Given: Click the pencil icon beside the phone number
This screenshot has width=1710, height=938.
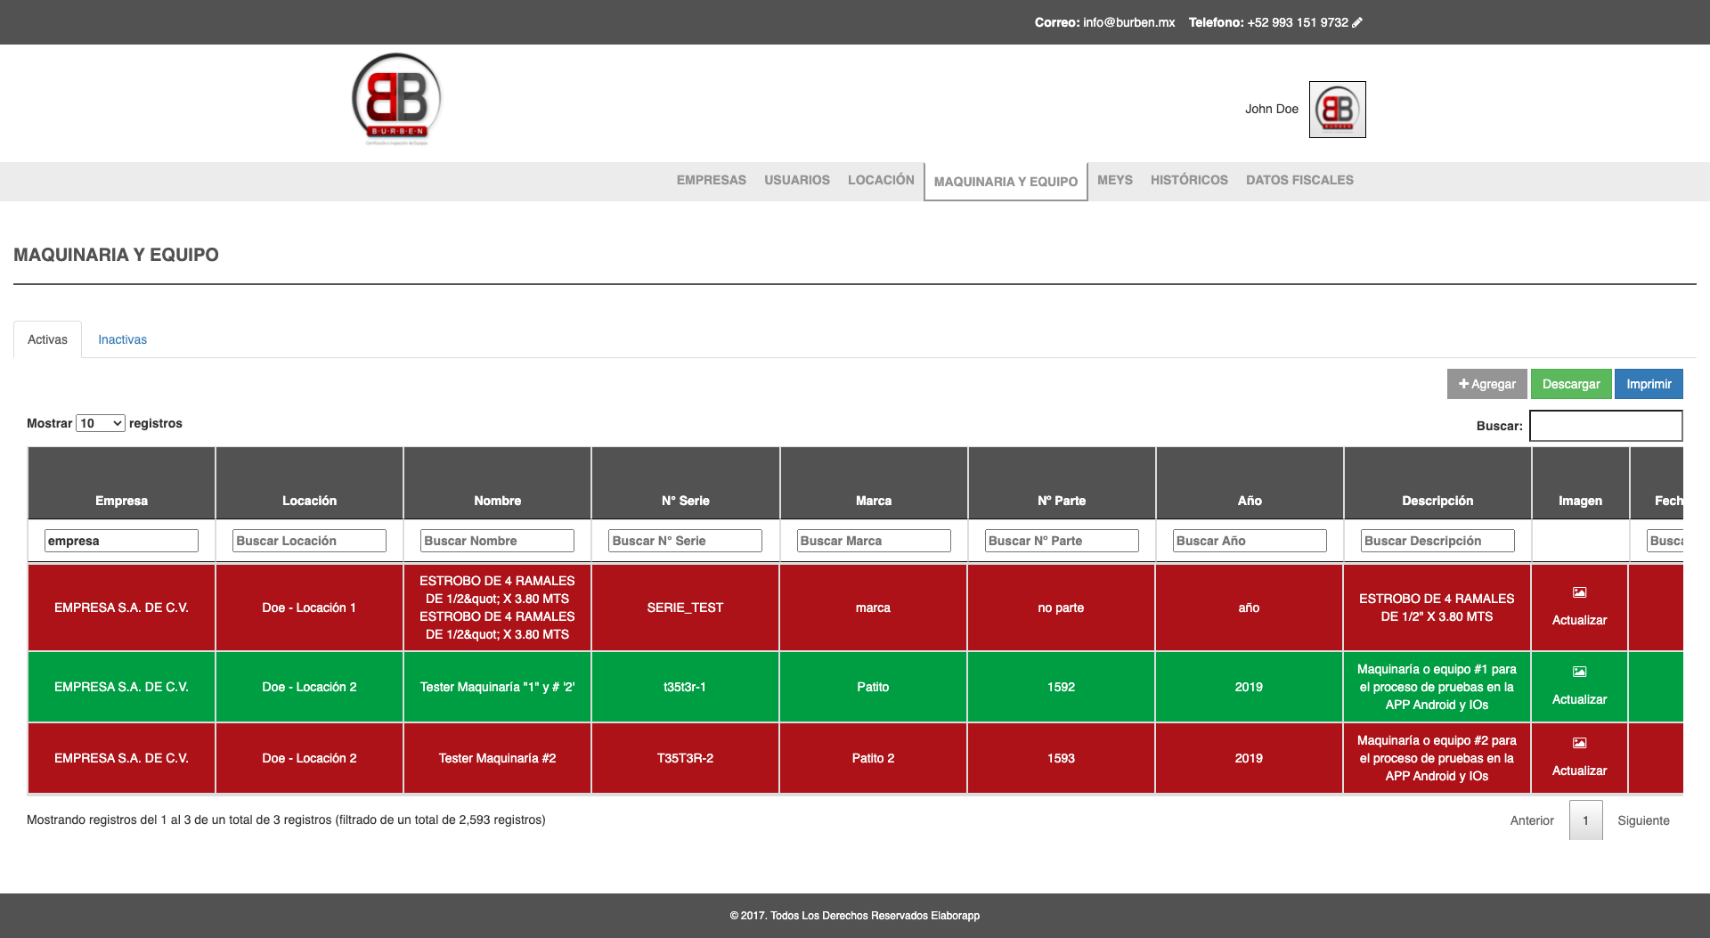Looking at the screenshot, I should point(1357,22).
